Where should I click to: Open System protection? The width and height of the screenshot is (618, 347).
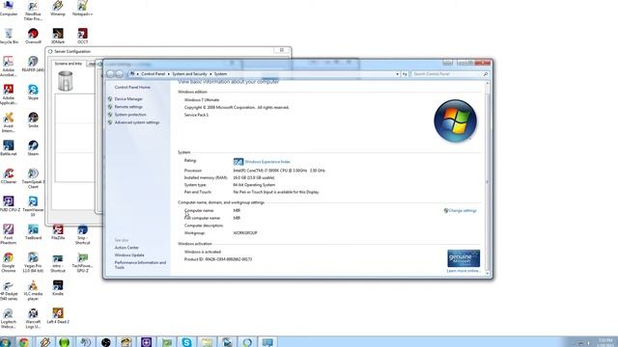pyautogui.click(x=130, y=115)
